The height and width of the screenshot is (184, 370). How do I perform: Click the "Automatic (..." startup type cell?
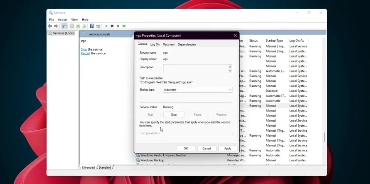(x=275, y=71)
